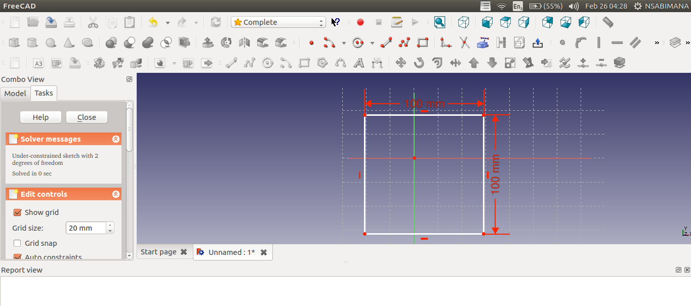Undock the Report view panel
691x306 pixels.
click(679, 270)
